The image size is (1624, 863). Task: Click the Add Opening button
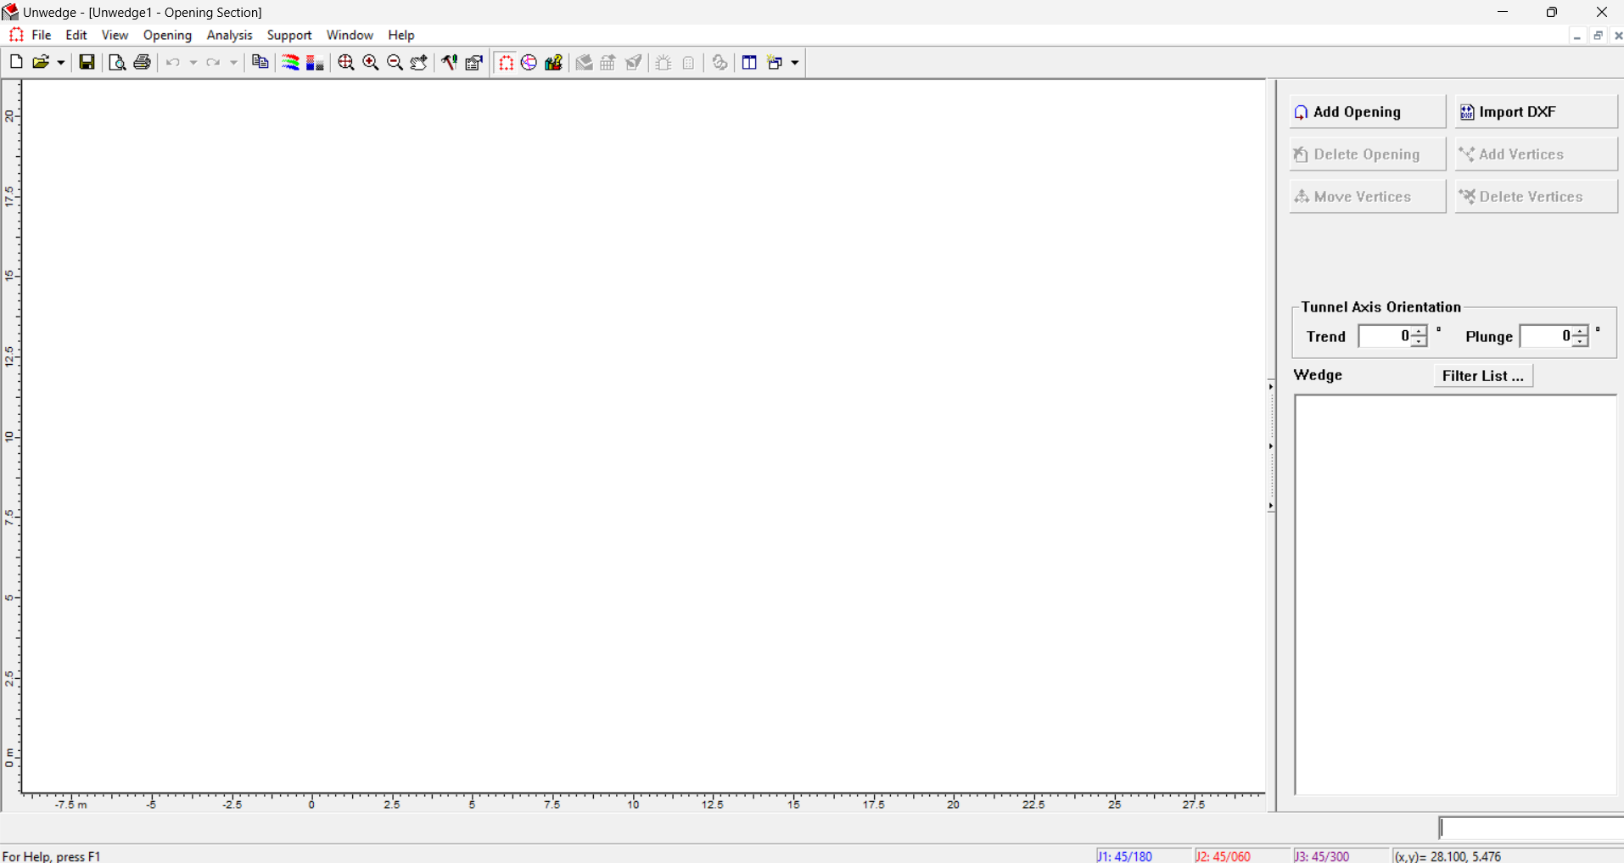coord(1368,112)
